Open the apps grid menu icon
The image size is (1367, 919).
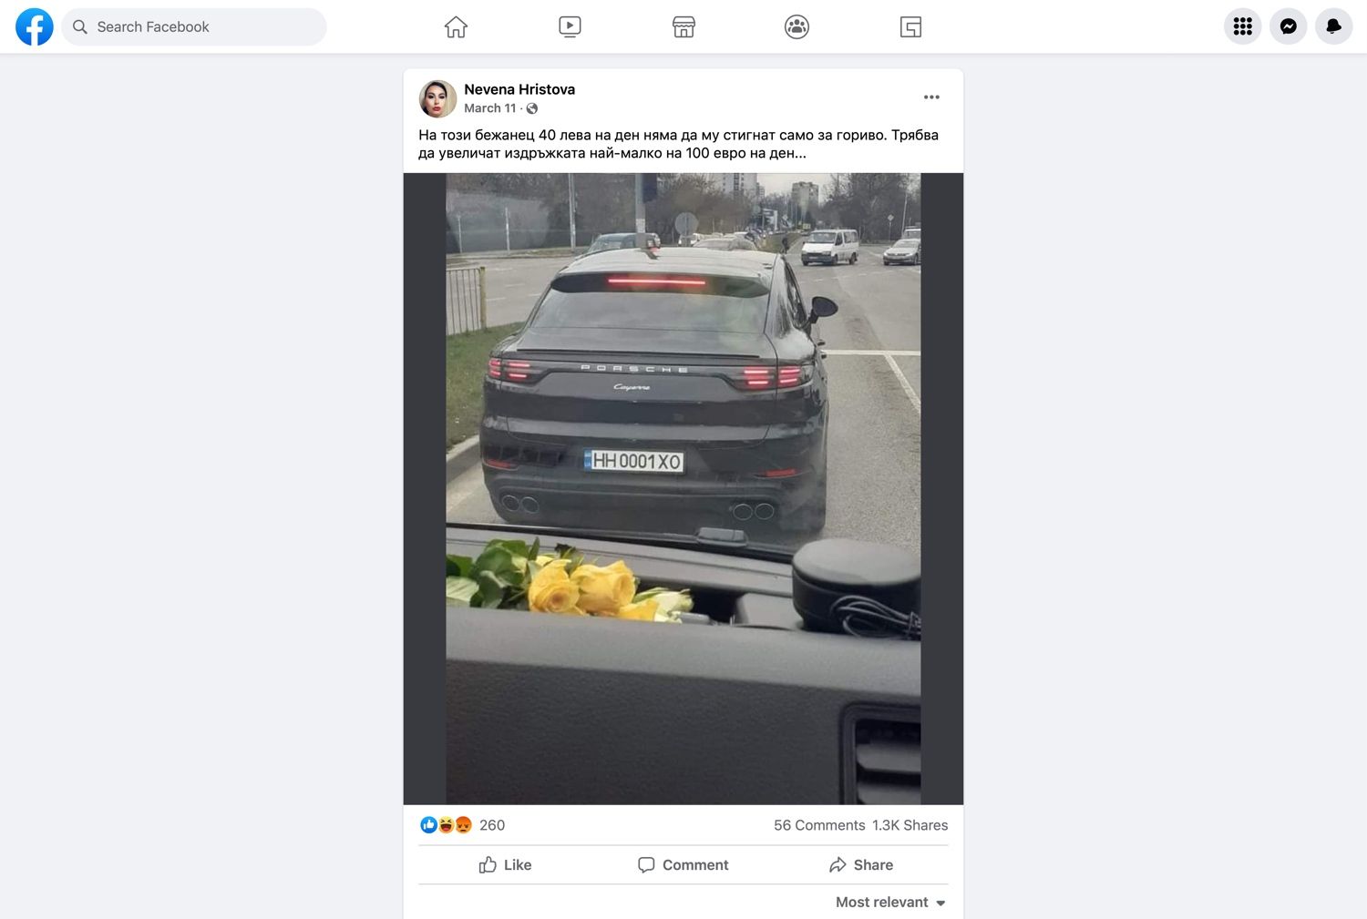coord(1243,27)
